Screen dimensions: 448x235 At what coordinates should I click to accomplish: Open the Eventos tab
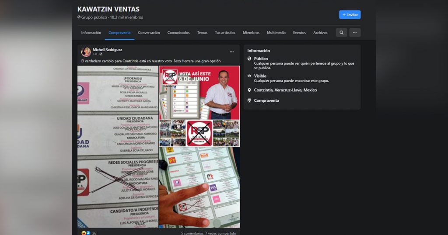tap(299, 33)
